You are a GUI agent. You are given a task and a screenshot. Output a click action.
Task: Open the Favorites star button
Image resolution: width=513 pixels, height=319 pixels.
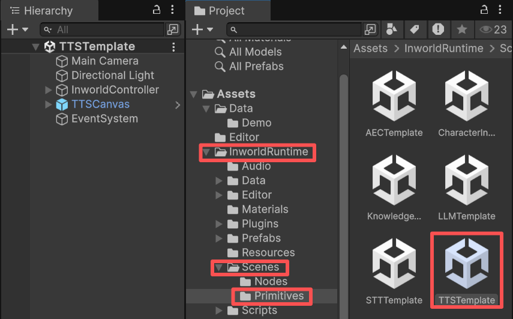pyautogui.click(x=461, y=29)
